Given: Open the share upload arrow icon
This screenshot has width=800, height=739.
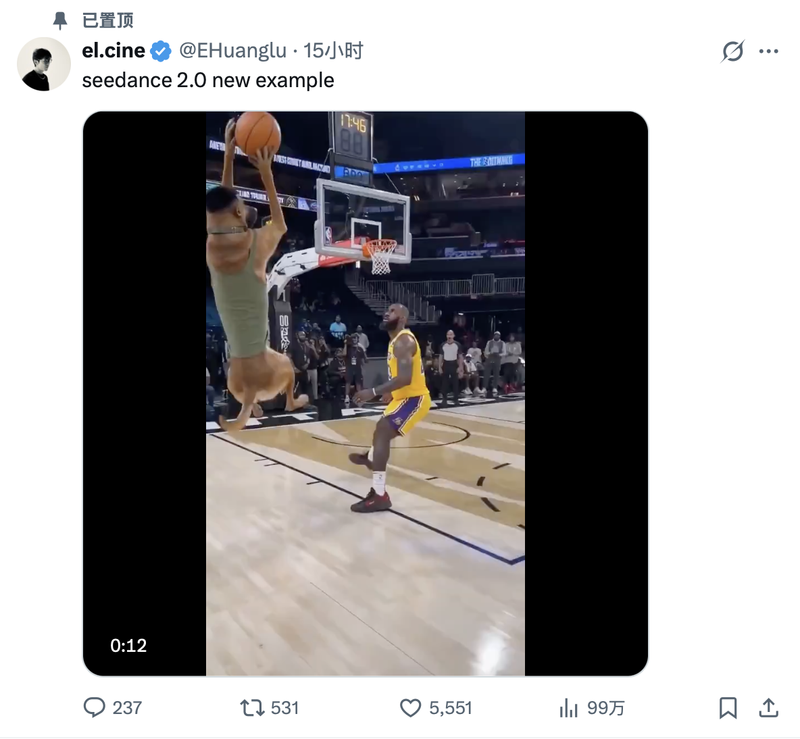Looking at the screenshot, I should click(768, 707).
